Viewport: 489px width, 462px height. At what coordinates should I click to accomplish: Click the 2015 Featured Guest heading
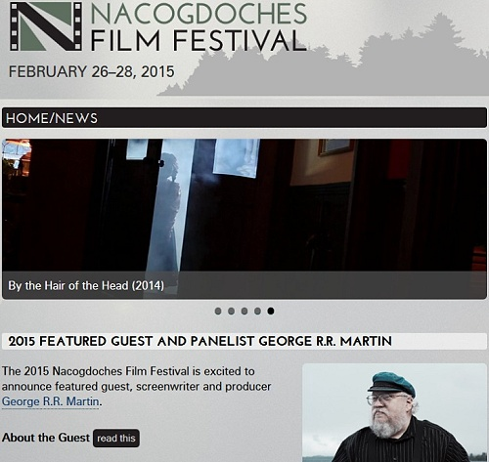(200, 341)
